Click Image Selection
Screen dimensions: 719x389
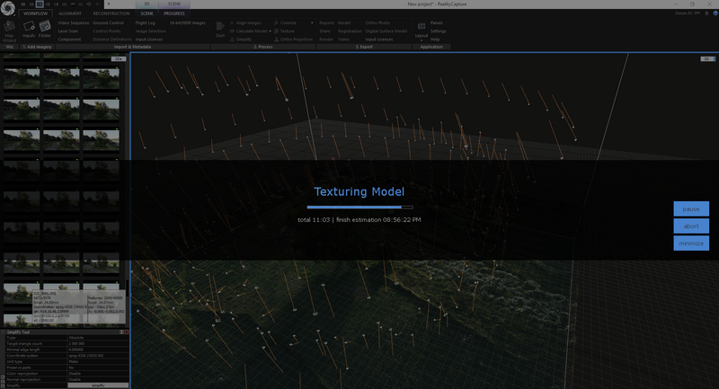click(150, 31)
